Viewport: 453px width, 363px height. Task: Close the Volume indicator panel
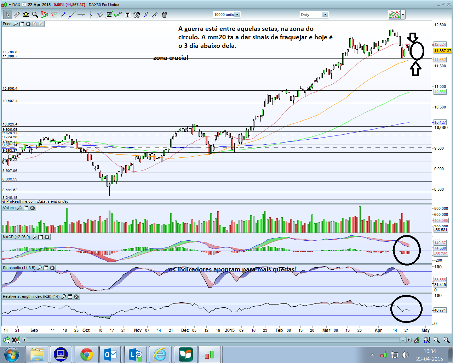point(32,208)
